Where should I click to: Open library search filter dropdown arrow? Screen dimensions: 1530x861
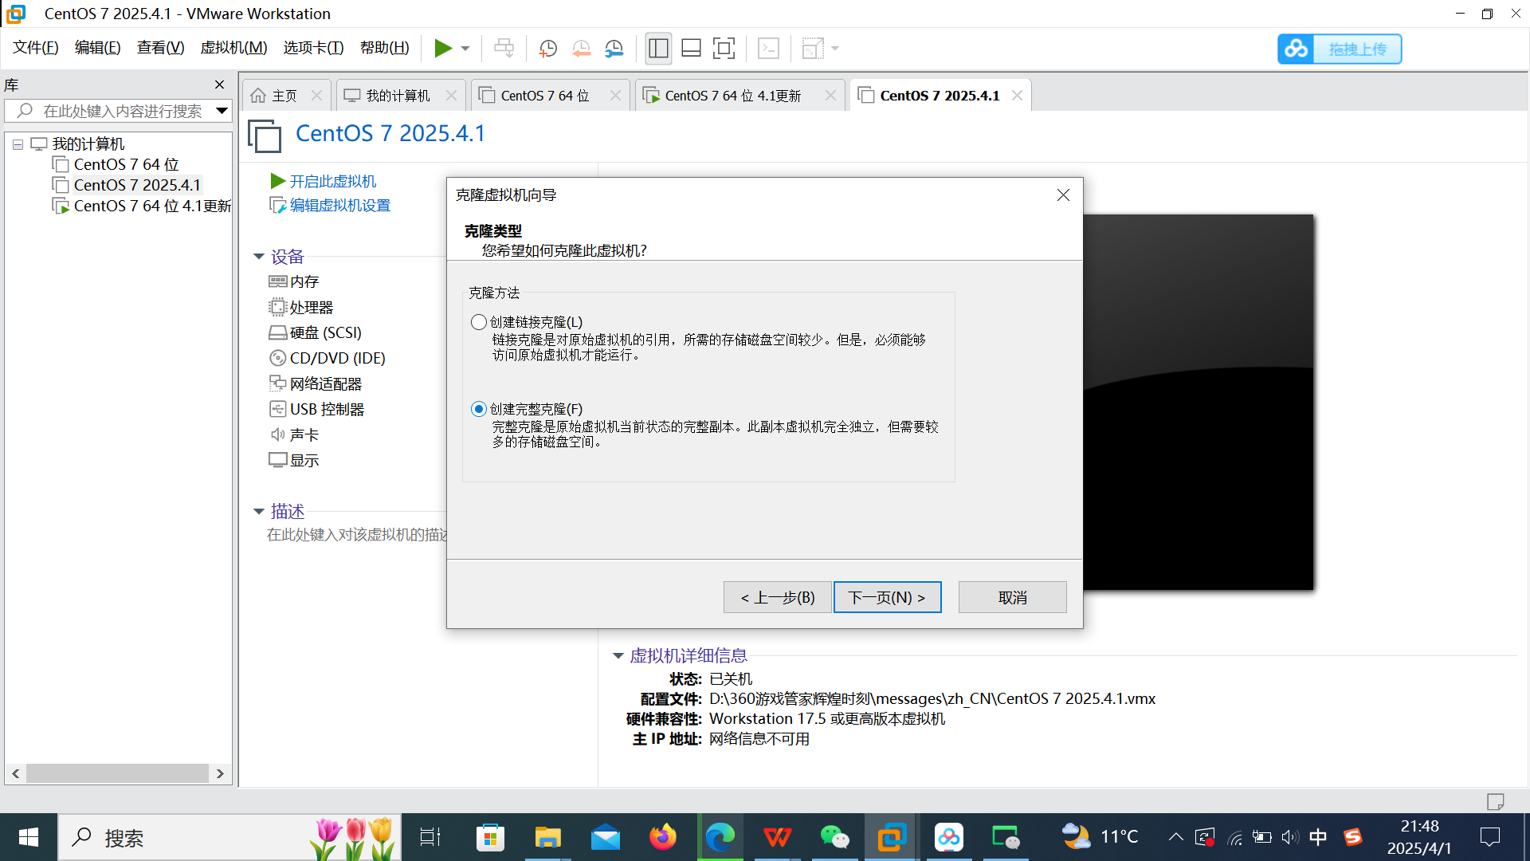coord(222,111)
